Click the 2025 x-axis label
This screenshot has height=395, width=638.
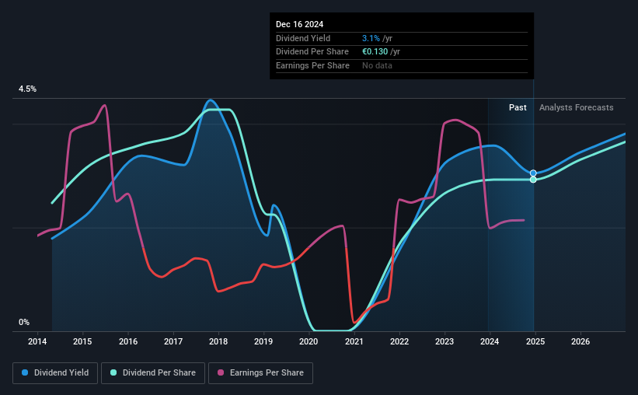click(535, 341)
